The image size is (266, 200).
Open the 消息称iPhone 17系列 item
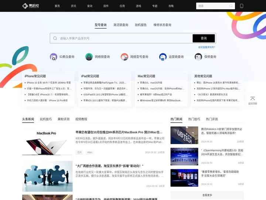[x=218, y=89]
